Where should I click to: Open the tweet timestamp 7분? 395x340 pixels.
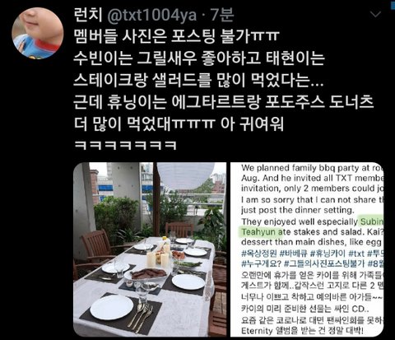[x=222, y=15]
